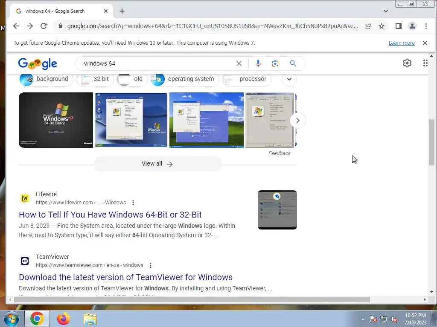
Task: Go back to the previous page
Action: 16,26
